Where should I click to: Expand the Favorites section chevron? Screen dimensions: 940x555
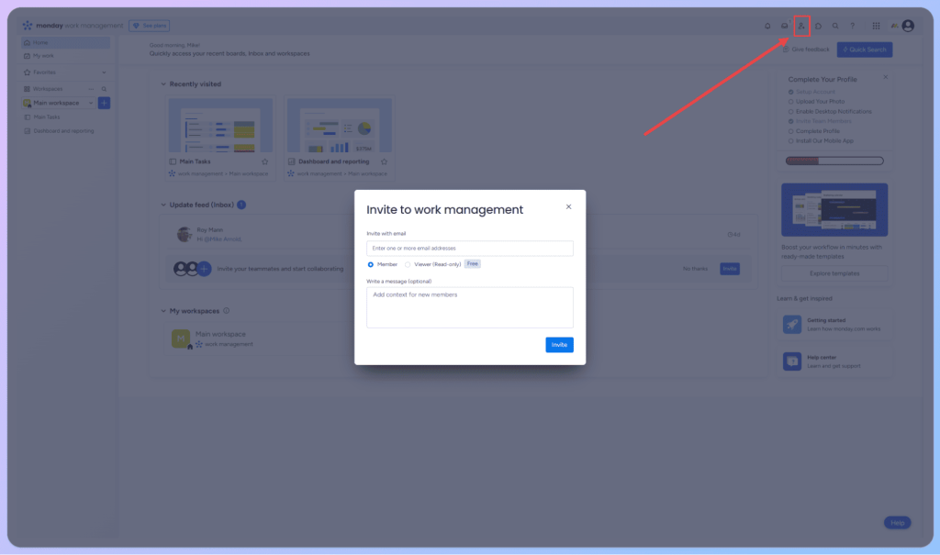point(104,72)
